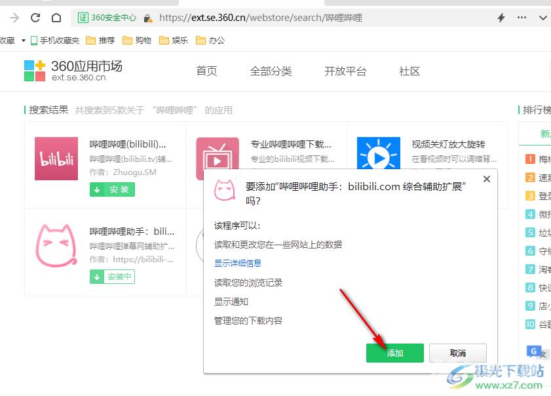Go to 首页 in site navigation

point(206,71)
